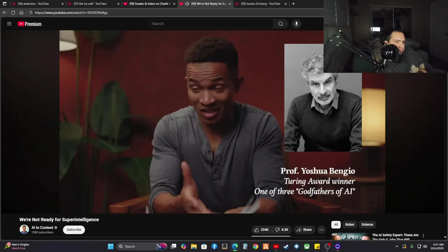Open Steam from the taskbar
448x252 pixels.
point(286,246)
